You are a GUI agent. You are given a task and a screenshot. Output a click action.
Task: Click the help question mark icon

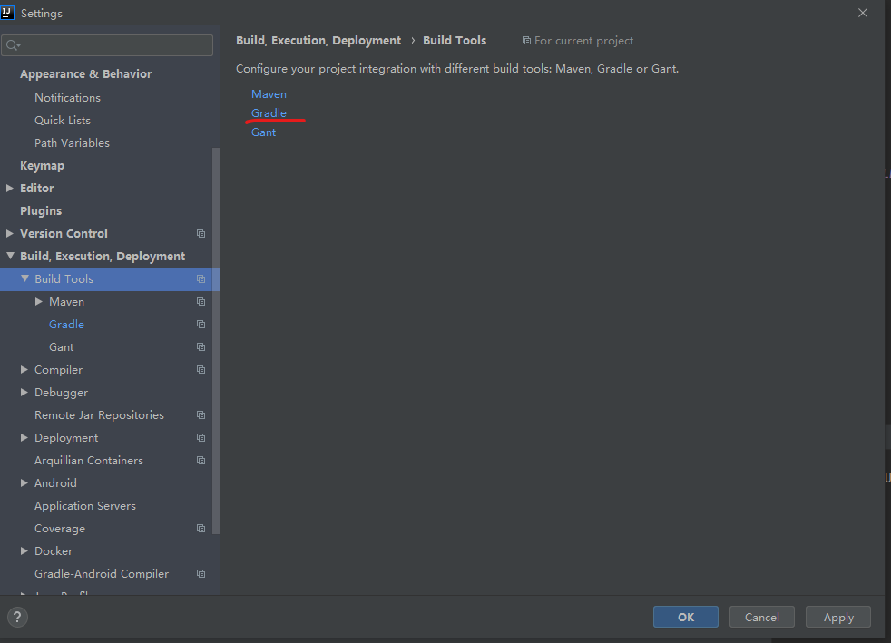tap(16, 617)
